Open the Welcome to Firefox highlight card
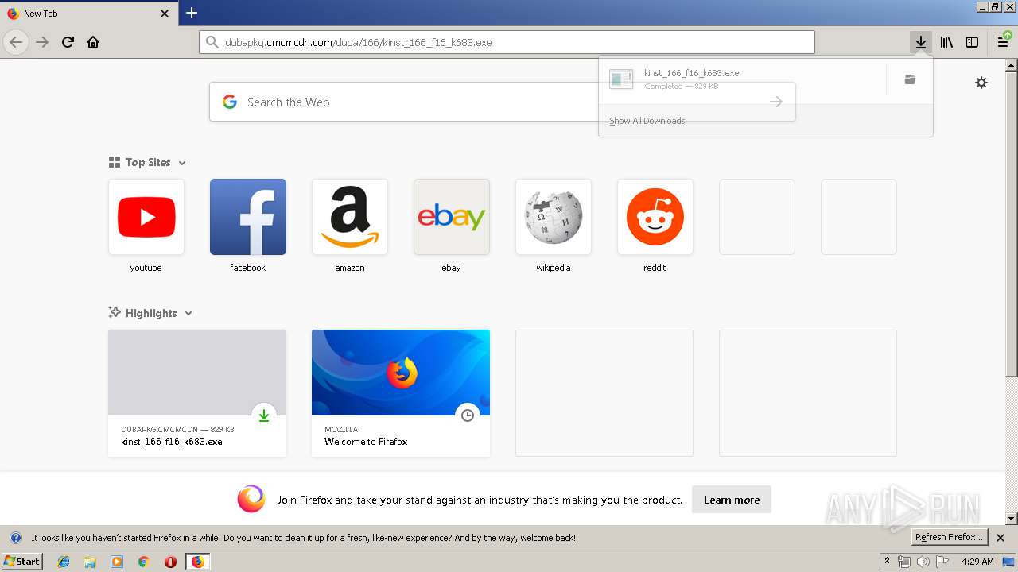Image resolution: width=1018 pixels, height=572 pixels. pyautogui.click(x=401, y=393)
